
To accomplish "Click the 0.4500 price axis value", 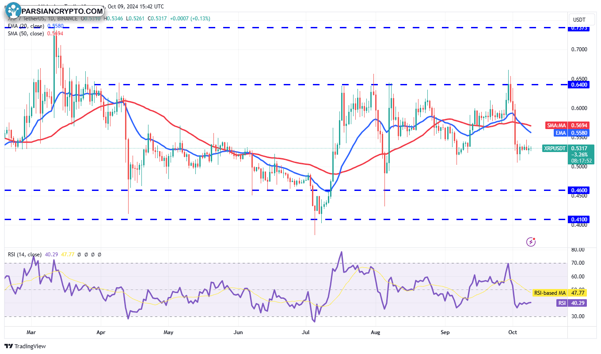I will (x=580, y=196).
